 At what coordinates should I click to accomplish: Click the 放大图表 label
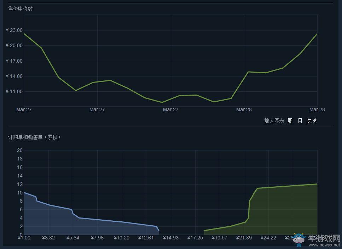pyautogui.click(x=274, y=121)
